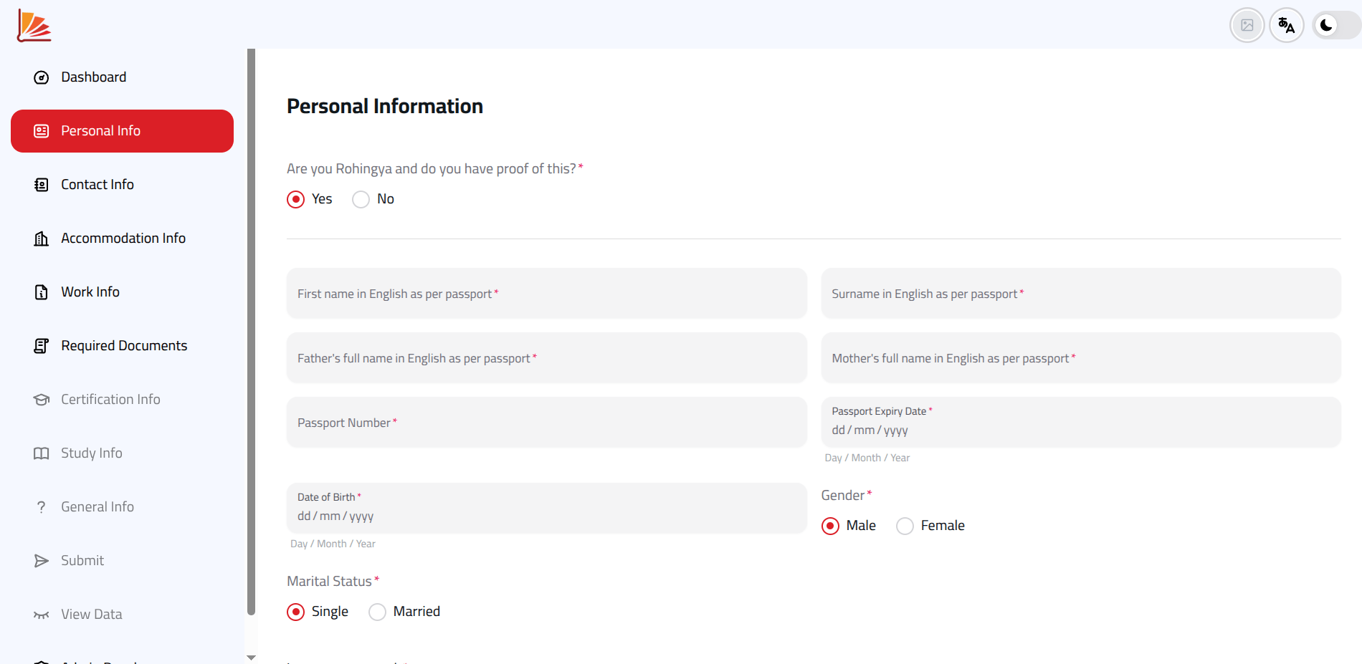Click Day / Month / Year hint under Date of Birth

click(333, 544)
